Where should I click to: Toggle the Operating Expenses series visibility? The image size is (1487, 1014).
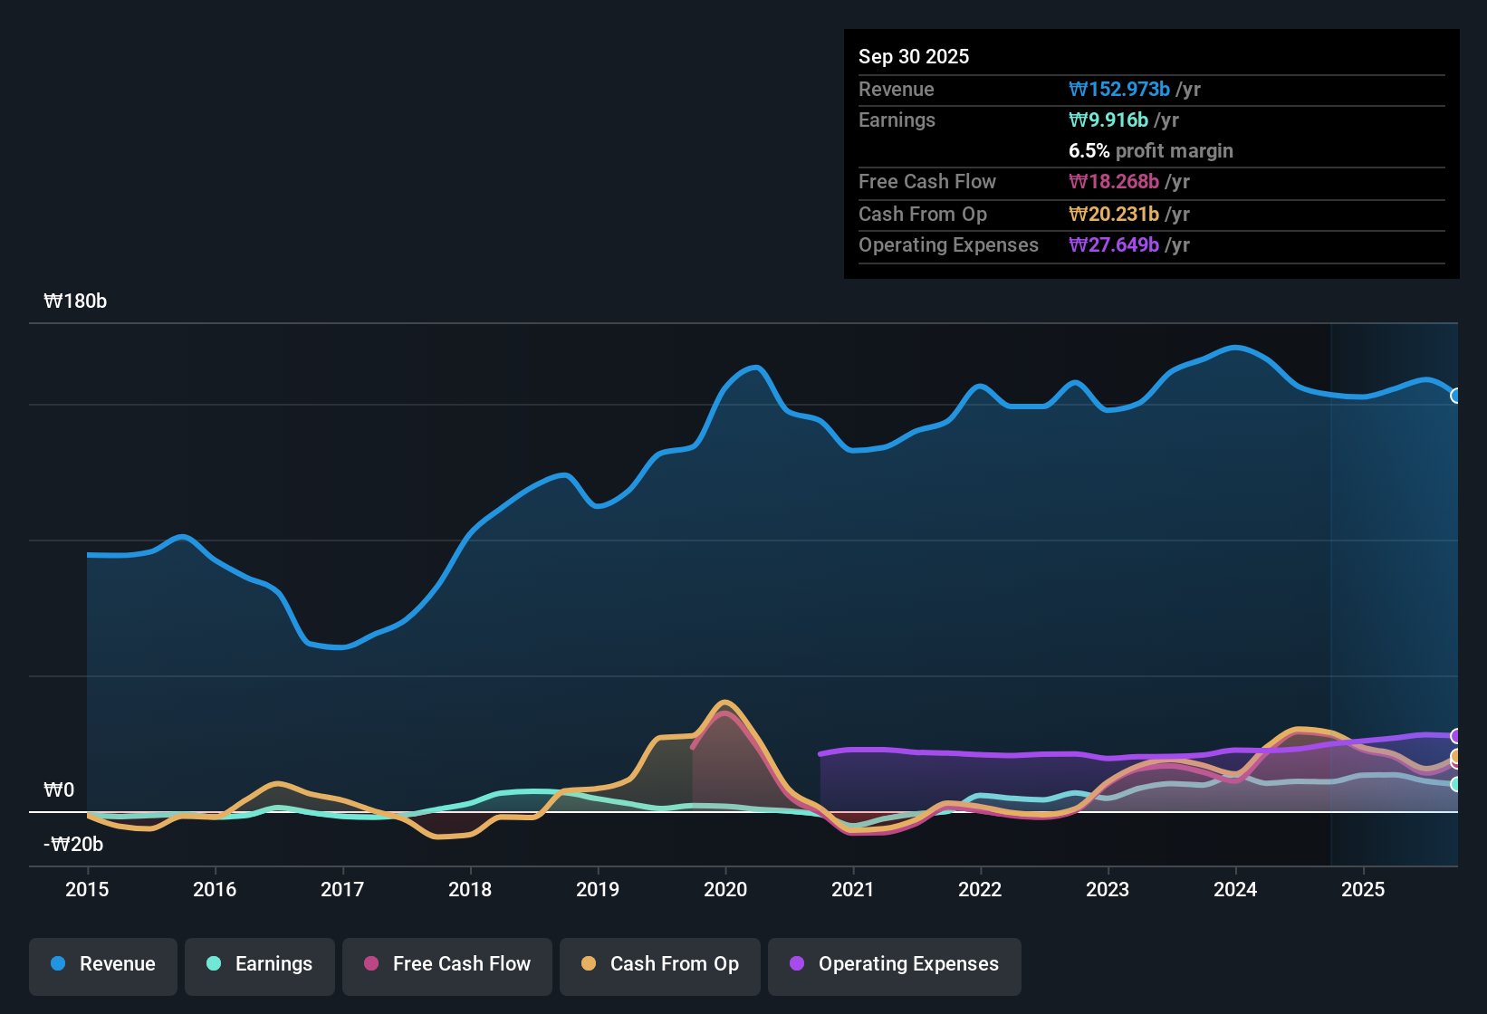pos(894,964)
